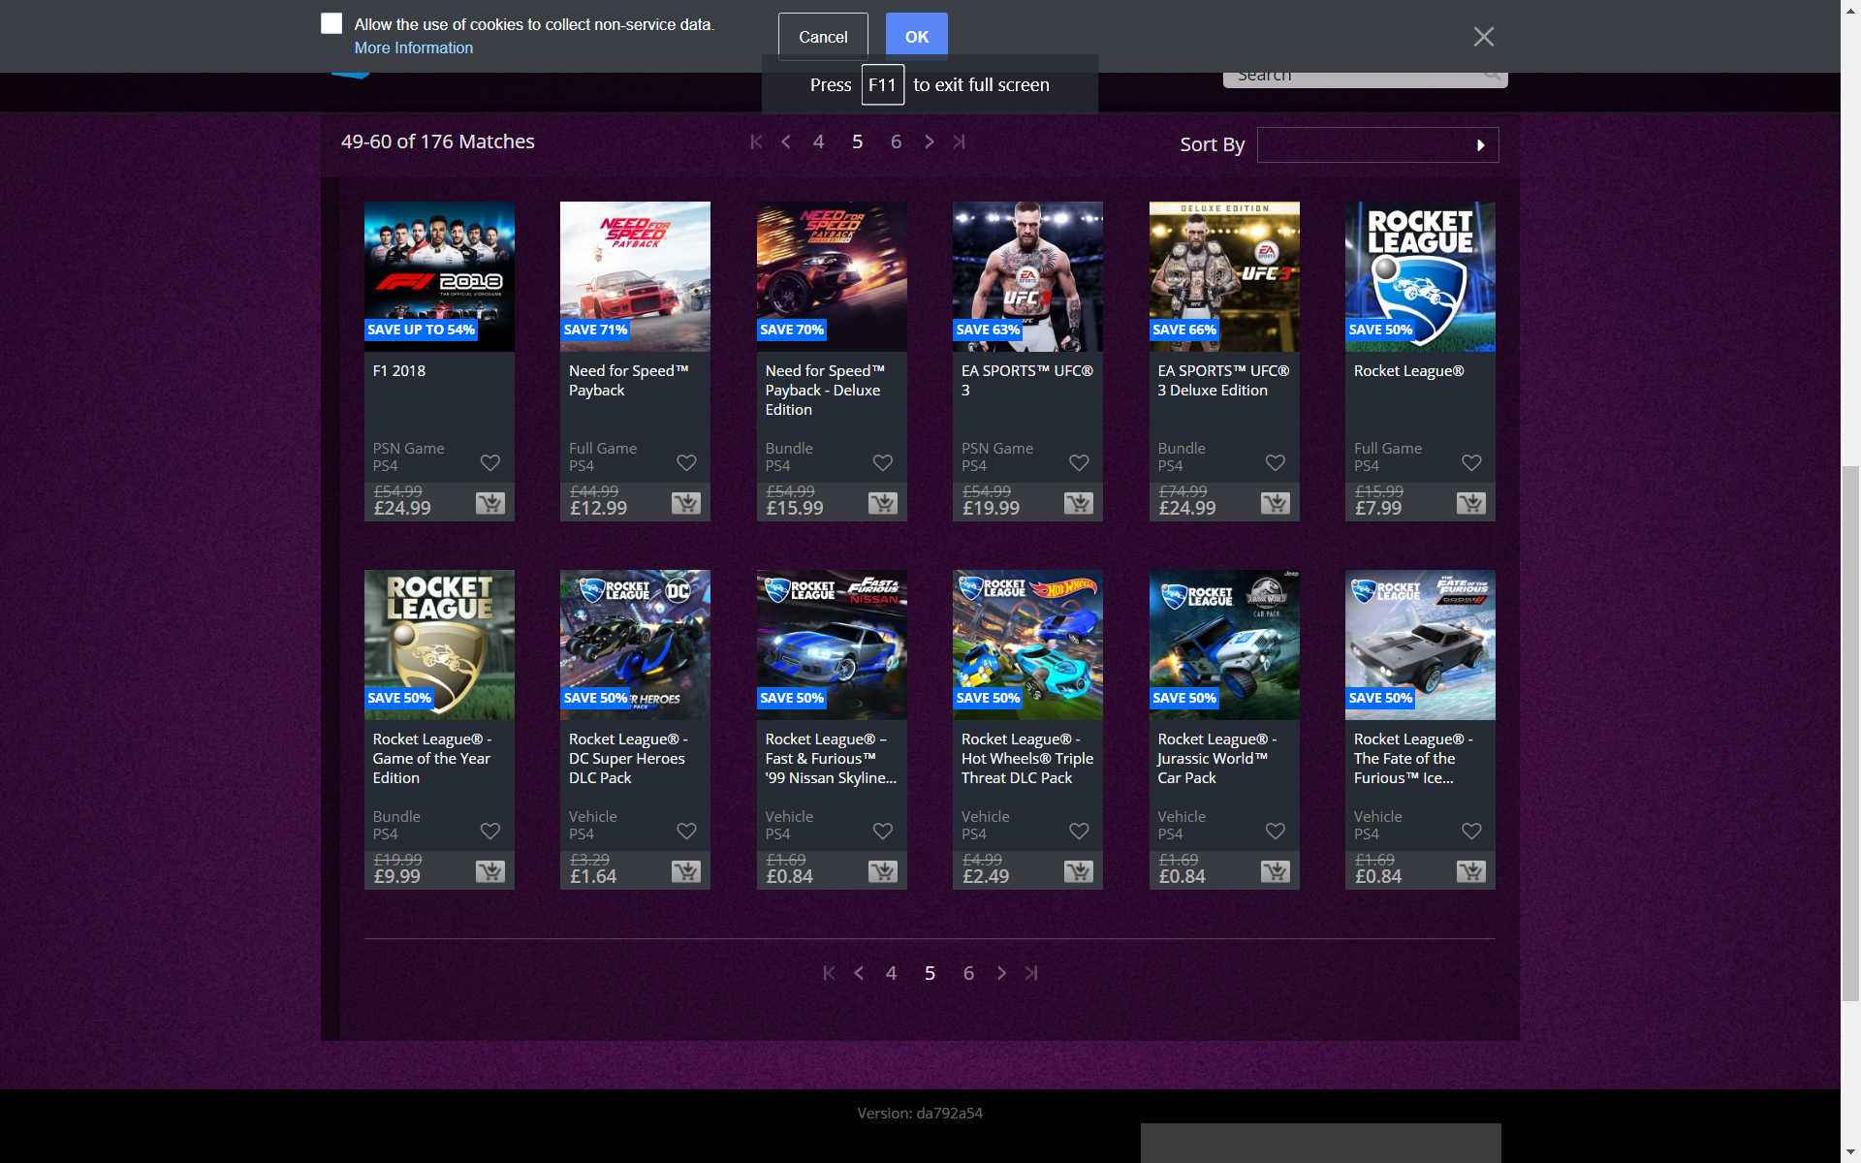This screenshot has height=1163, width=1861.
Task: Open the UFC 3 Deluxe Edition cover
Action: pyautogui.click(x=1224, y=276)
